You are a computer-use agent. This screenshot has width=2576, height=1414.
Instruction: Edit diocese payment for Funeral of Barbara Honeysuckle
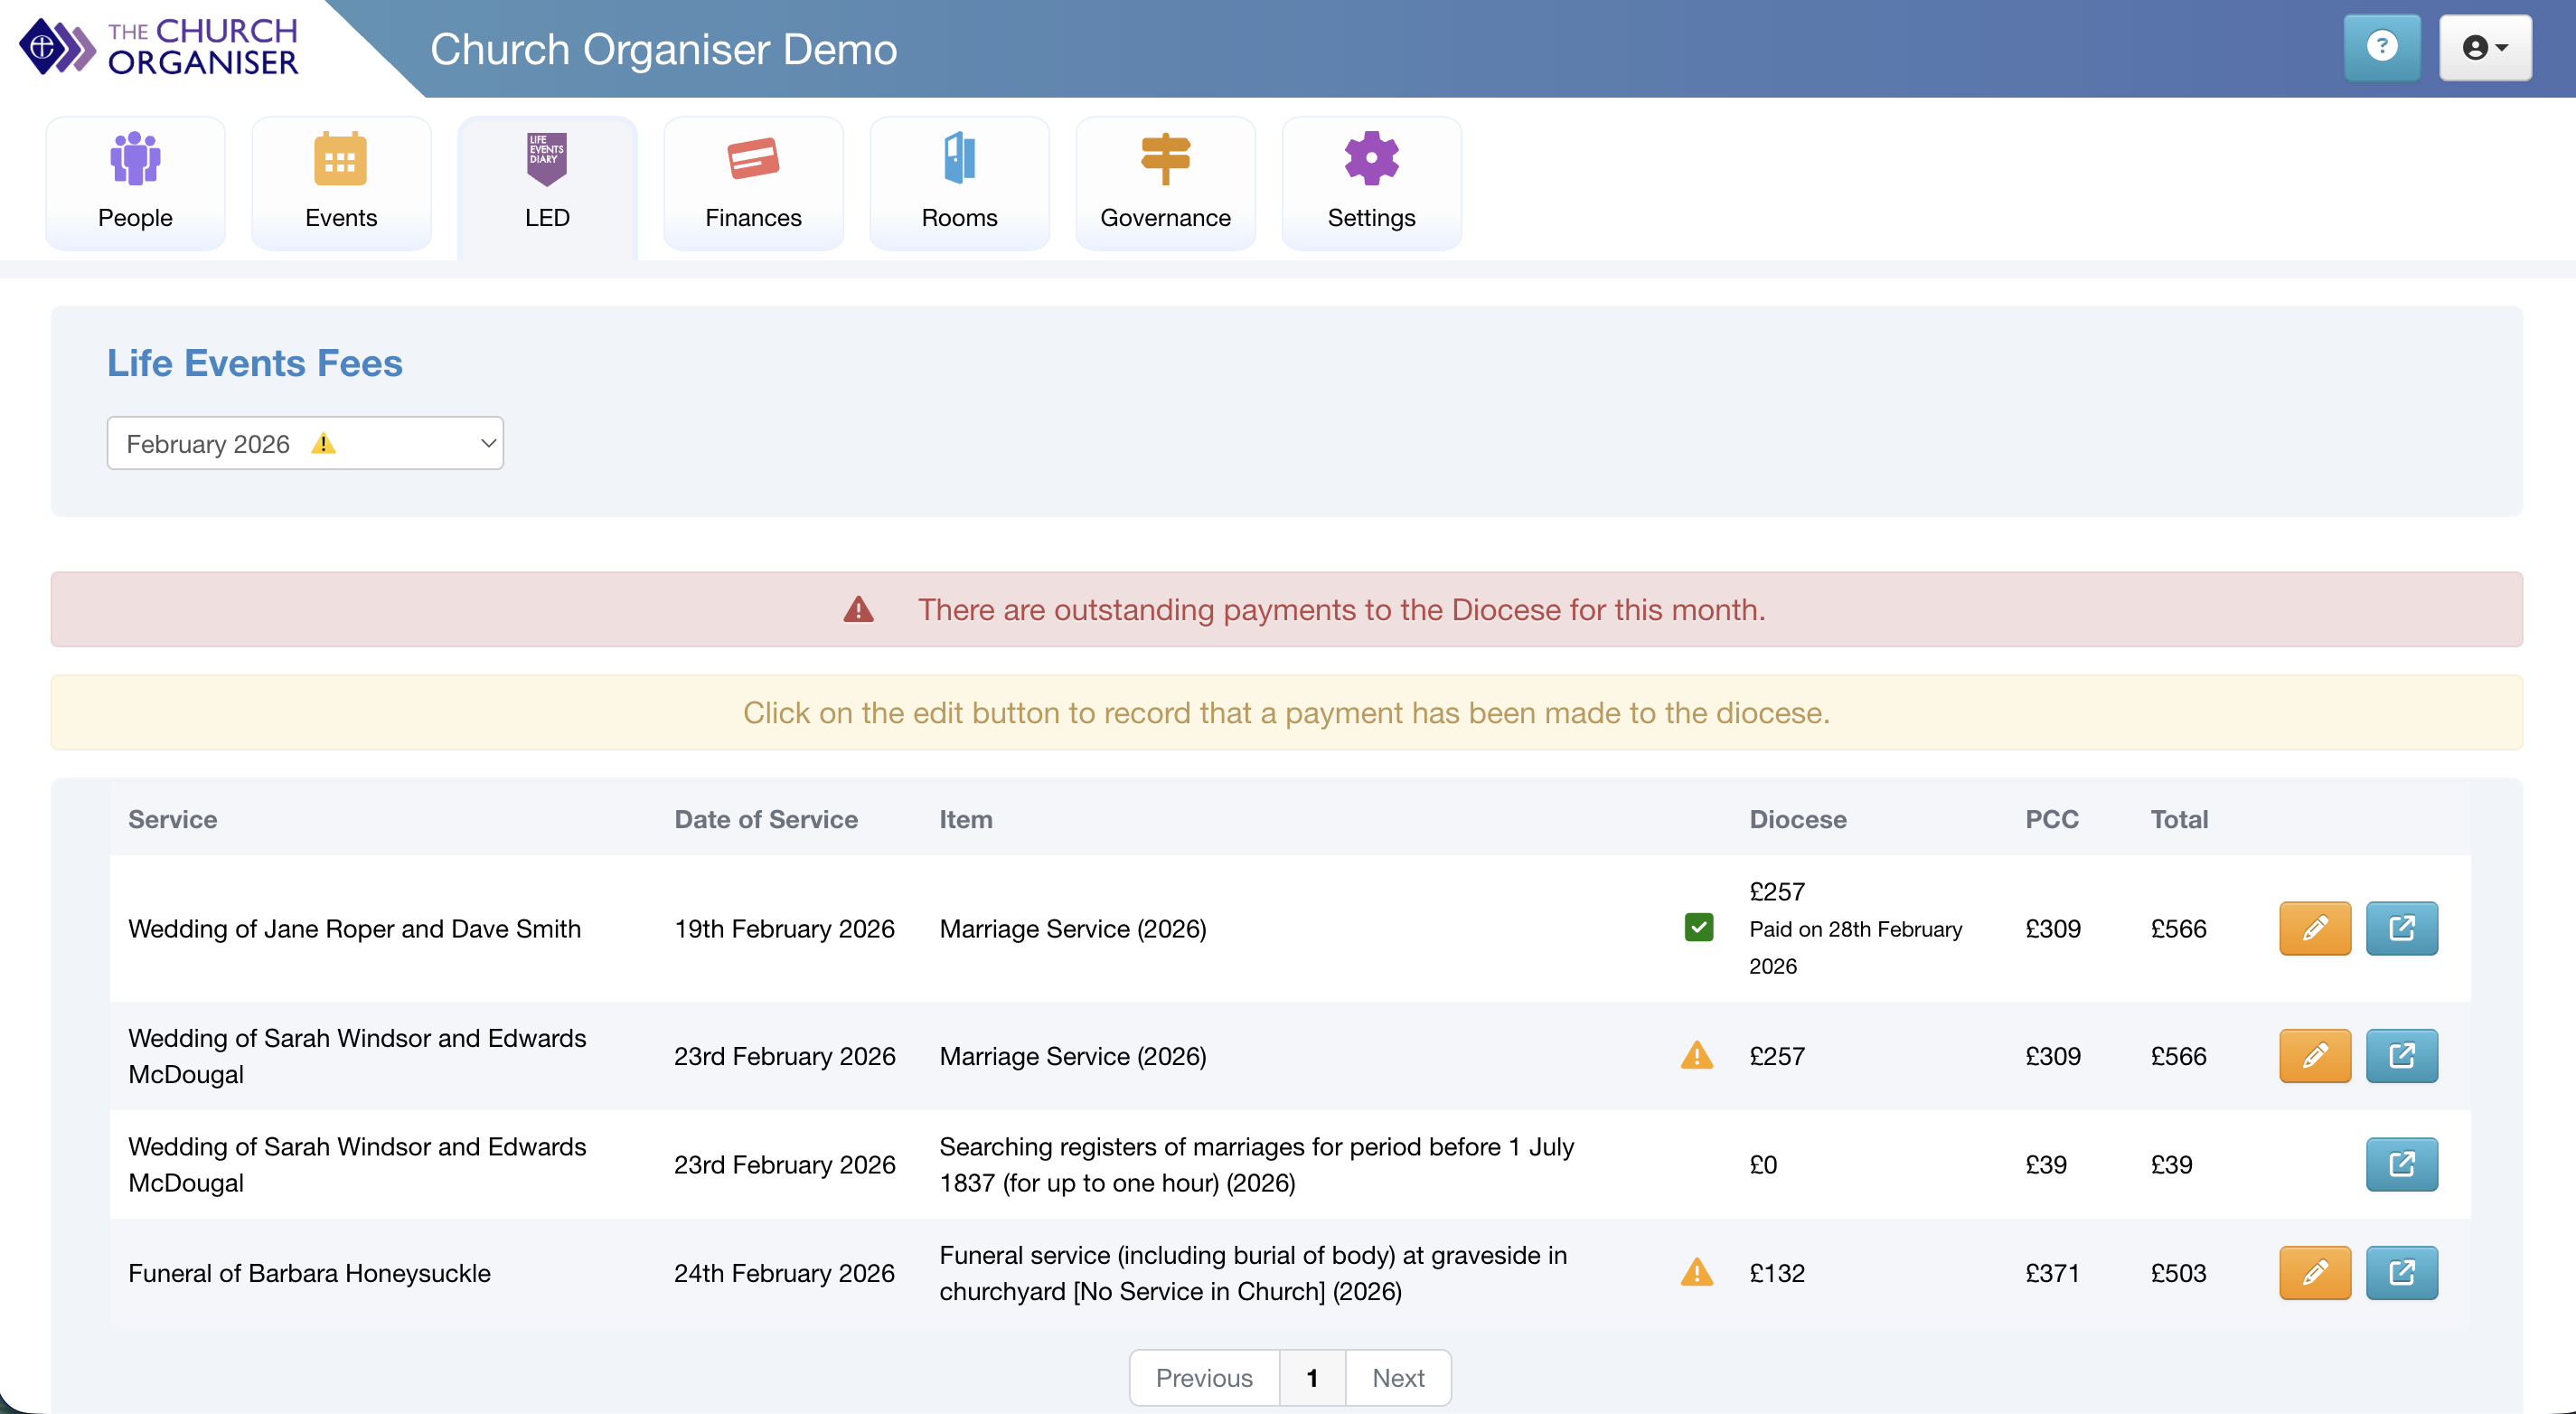point(2314,1273)
